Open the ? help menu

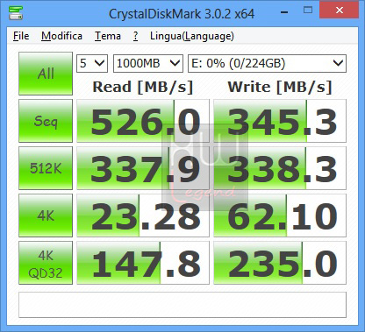(x=135, y=36)
